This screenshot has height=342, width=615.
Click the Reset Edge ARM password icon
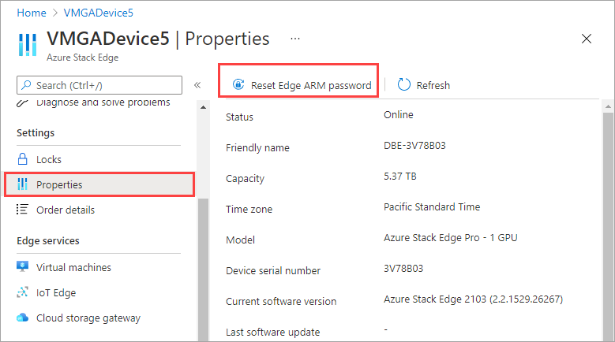(237, 85)
